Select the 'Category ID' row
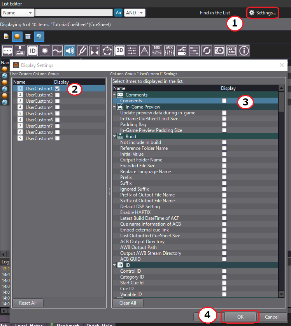 (x=195, y=277)
